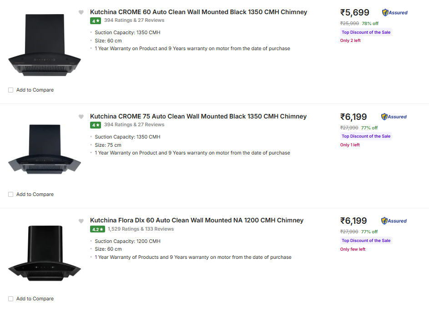Tick Add to Compare for CROME 75 chimney
Screen dimensions: 429x309
pyautogui.click(x=11, y=195)
